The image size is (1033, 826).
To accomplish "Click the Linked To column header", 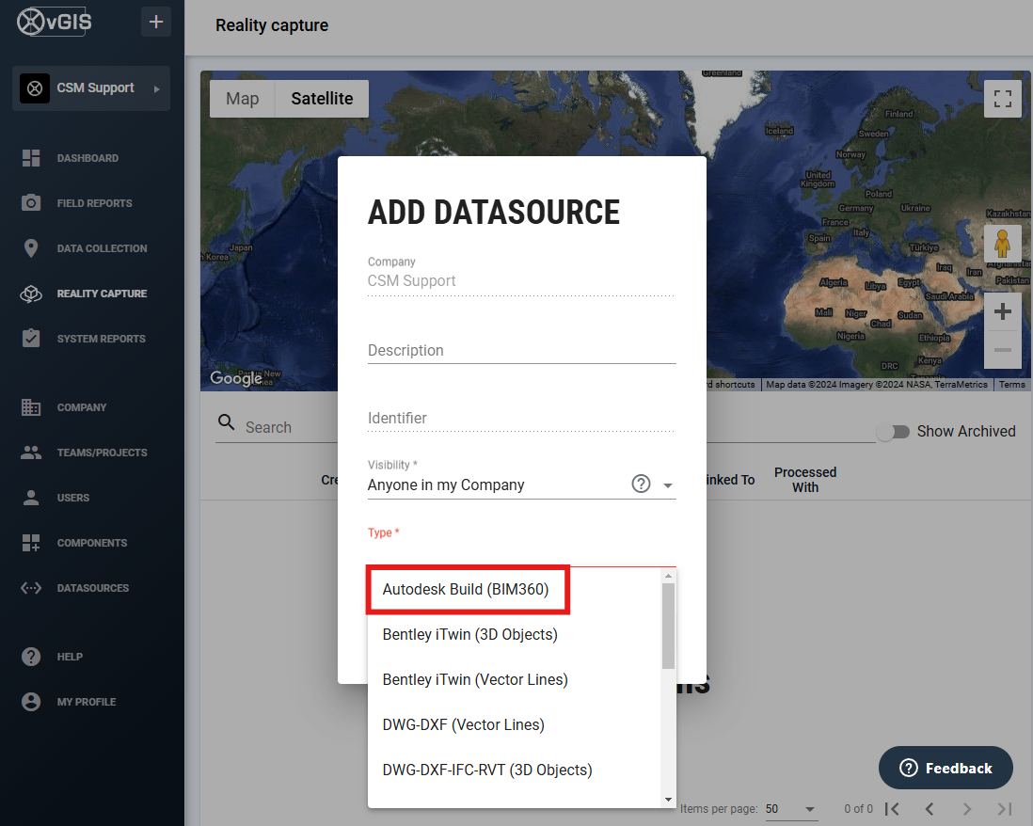I will (x=730, y=480).
